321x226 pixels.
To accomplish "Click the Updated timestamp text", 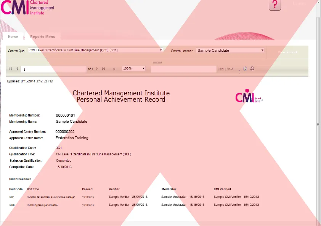I will tap(30, 81).
